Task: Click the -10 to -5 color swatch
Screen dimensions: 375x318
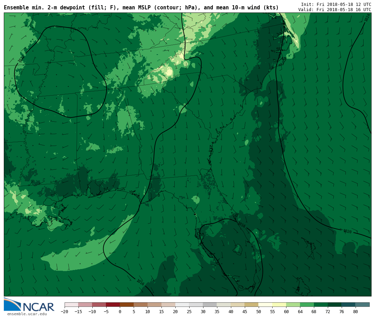Action: tap(99, 304)
